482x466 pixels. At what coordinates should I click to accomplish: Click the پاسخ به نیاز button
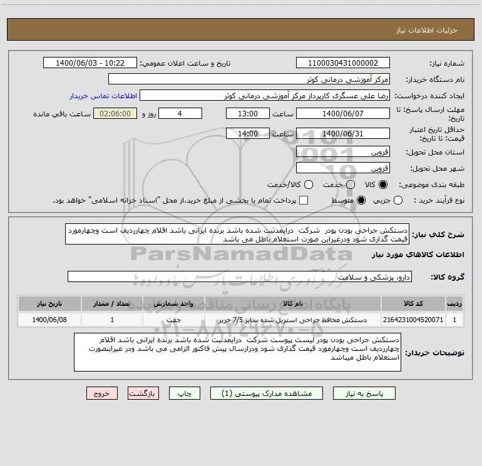point(364,393)
